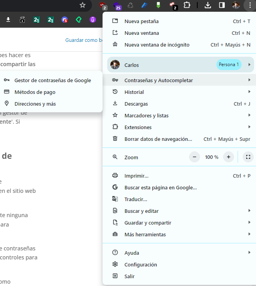Choose Buscar esta página en Google
The height and width of the screenshot is (286, 256).
(x=179, y=187)
